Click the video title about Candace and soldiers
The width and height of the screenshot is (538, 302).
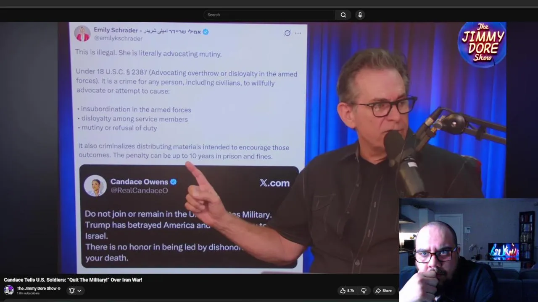[x=73, y=280]
